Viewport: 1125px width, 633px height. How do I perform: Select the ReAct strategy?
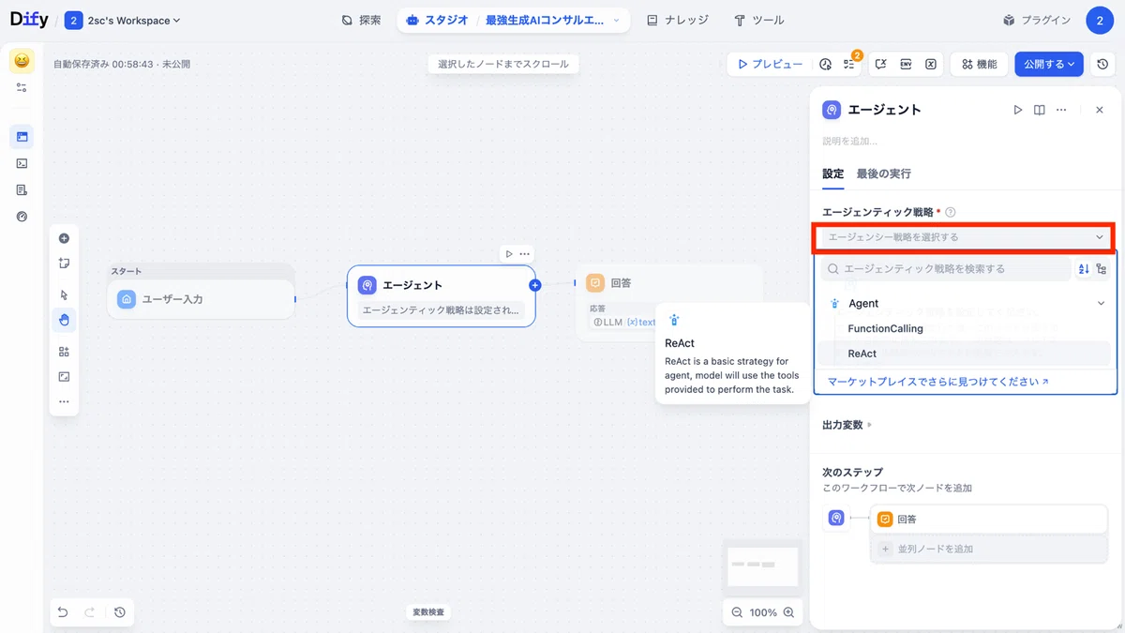[965, 354]
